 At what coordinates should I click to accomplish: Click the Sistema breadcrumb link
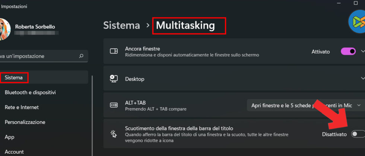[x=121, y=25]
